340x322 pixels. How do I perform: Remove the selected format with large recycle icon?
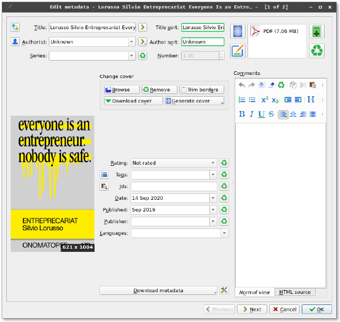point(317,51)
